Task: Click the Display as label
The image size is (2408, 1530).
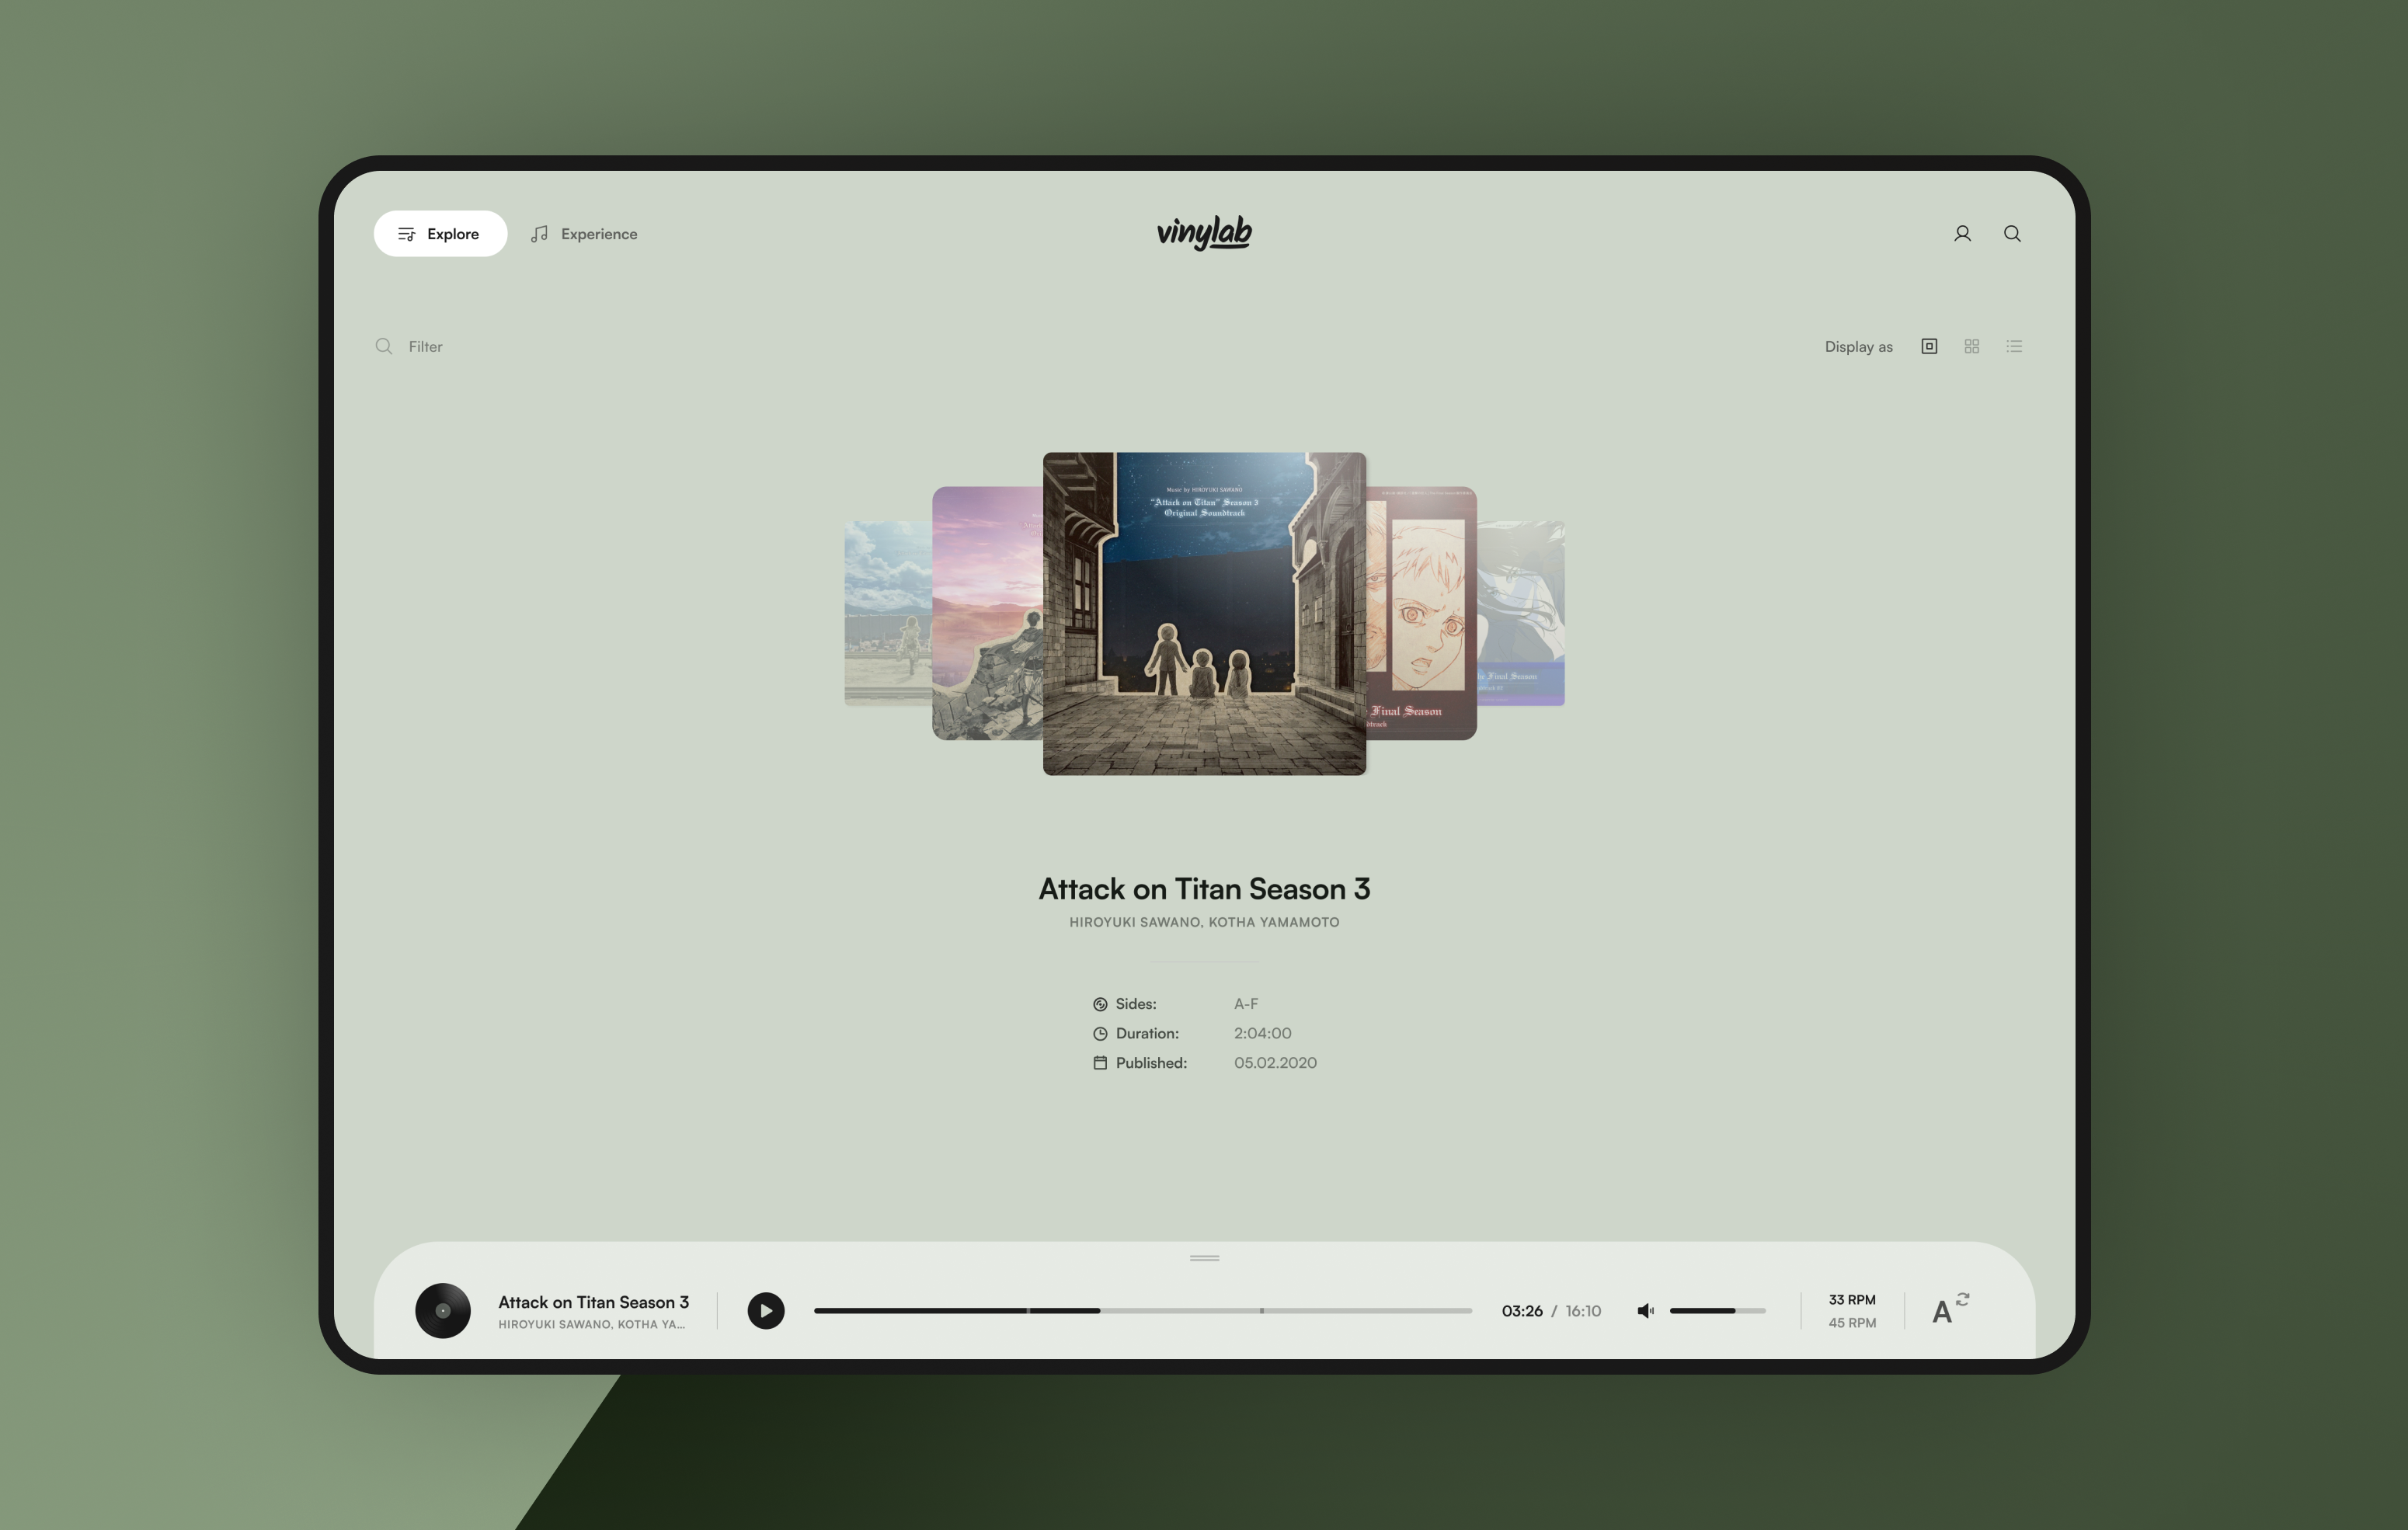Action: (1858, 346)
